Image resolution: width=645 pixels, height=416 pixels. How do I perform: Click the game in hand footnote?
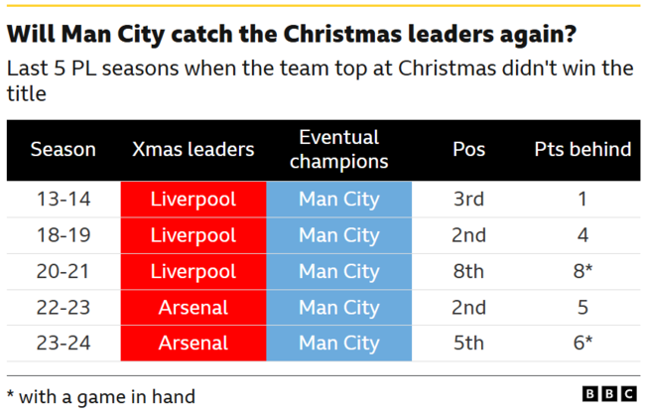pos(101,396)
